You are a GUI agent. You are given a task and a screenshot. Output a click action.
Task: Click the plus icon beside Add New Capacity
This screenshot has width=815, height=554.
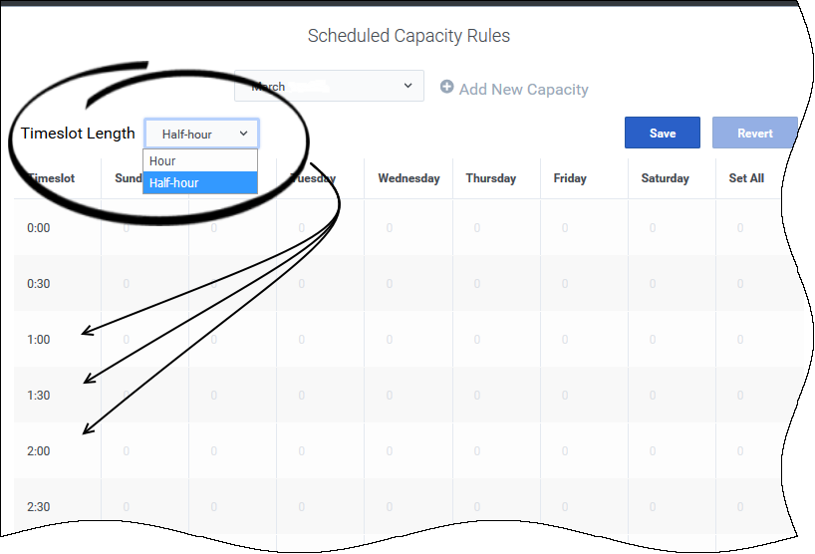446,88
